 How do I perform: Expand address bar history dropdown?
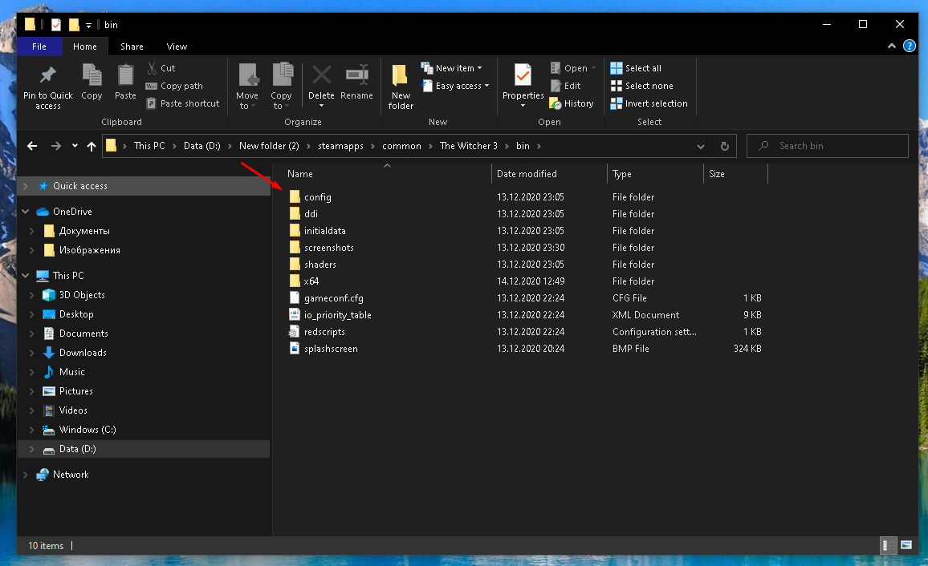click(x=701, y=146)
